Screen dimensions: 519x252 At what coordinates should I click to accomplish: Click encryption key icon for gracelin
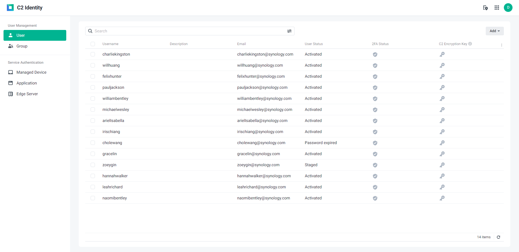442,154
